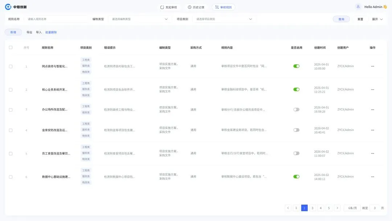Enable the 办公场所改造 rule toggle
This screenshot has height=221, width=392.
pos(296,110)
